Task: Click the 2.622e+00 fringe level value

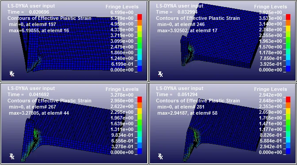Action: 122,106
